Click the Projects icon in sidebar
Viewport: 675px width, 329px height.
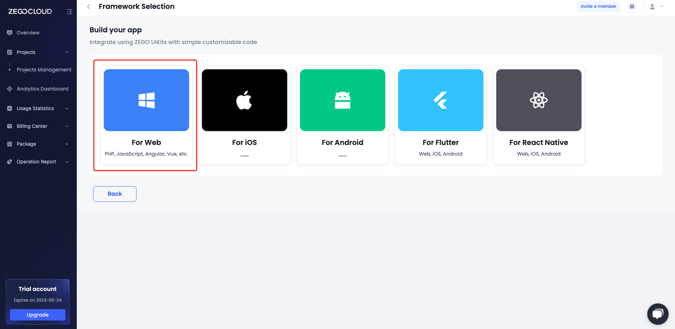[9, 52]
